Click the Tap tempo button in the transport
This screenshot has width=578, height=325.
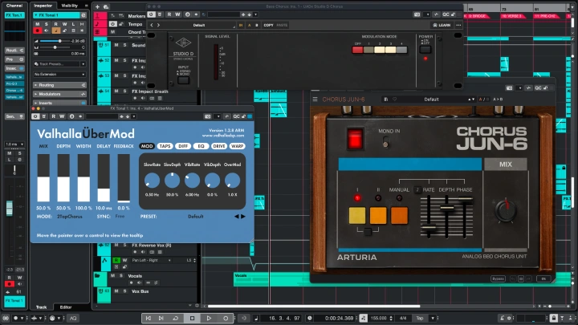pos(420,318)
